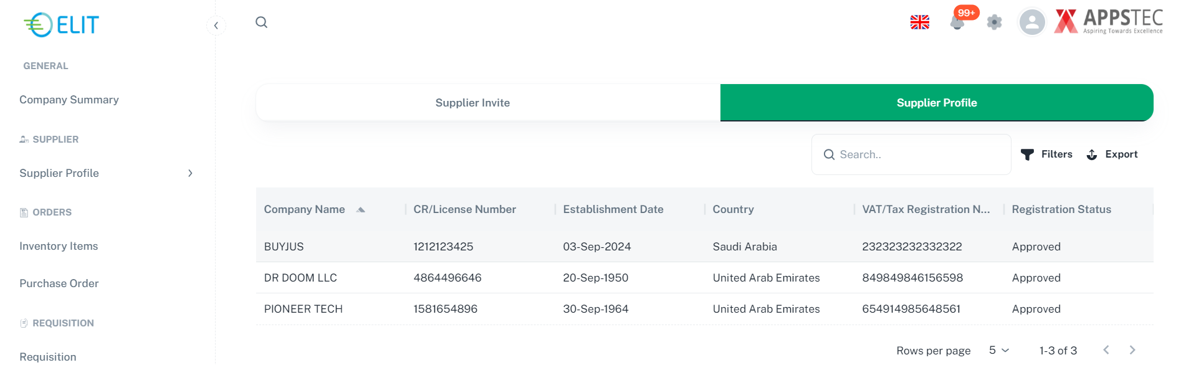The width and height of the screenshot is (1186, 365).
Task: Sort by Company Name column arrow
Action: point(360,210)
